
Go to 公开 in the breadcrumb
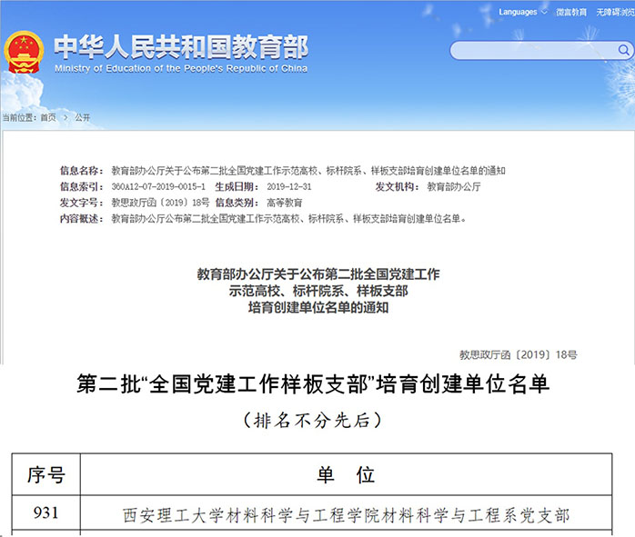coord(82,118)
